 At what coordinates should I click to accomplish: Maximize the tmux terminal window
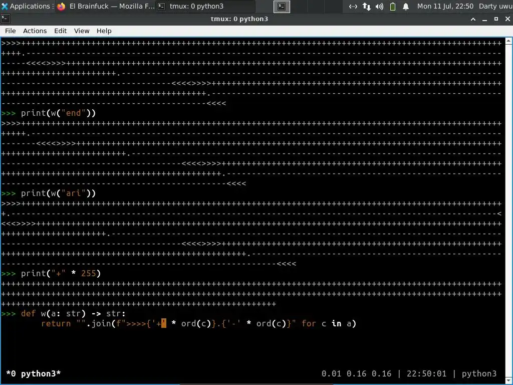496,19
